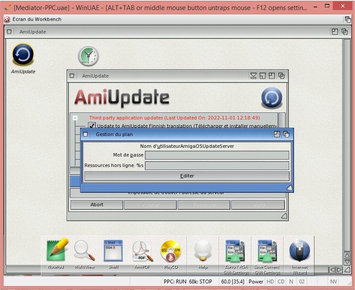Click the iconify gadget of inner AmiUpdate window

pyautogui.click(x=254, y=76)
